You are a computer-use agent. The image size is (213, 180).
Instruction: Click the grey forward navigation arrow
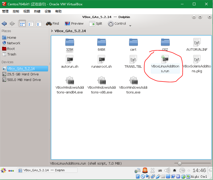pyautogui.click(x=12, y=24)
